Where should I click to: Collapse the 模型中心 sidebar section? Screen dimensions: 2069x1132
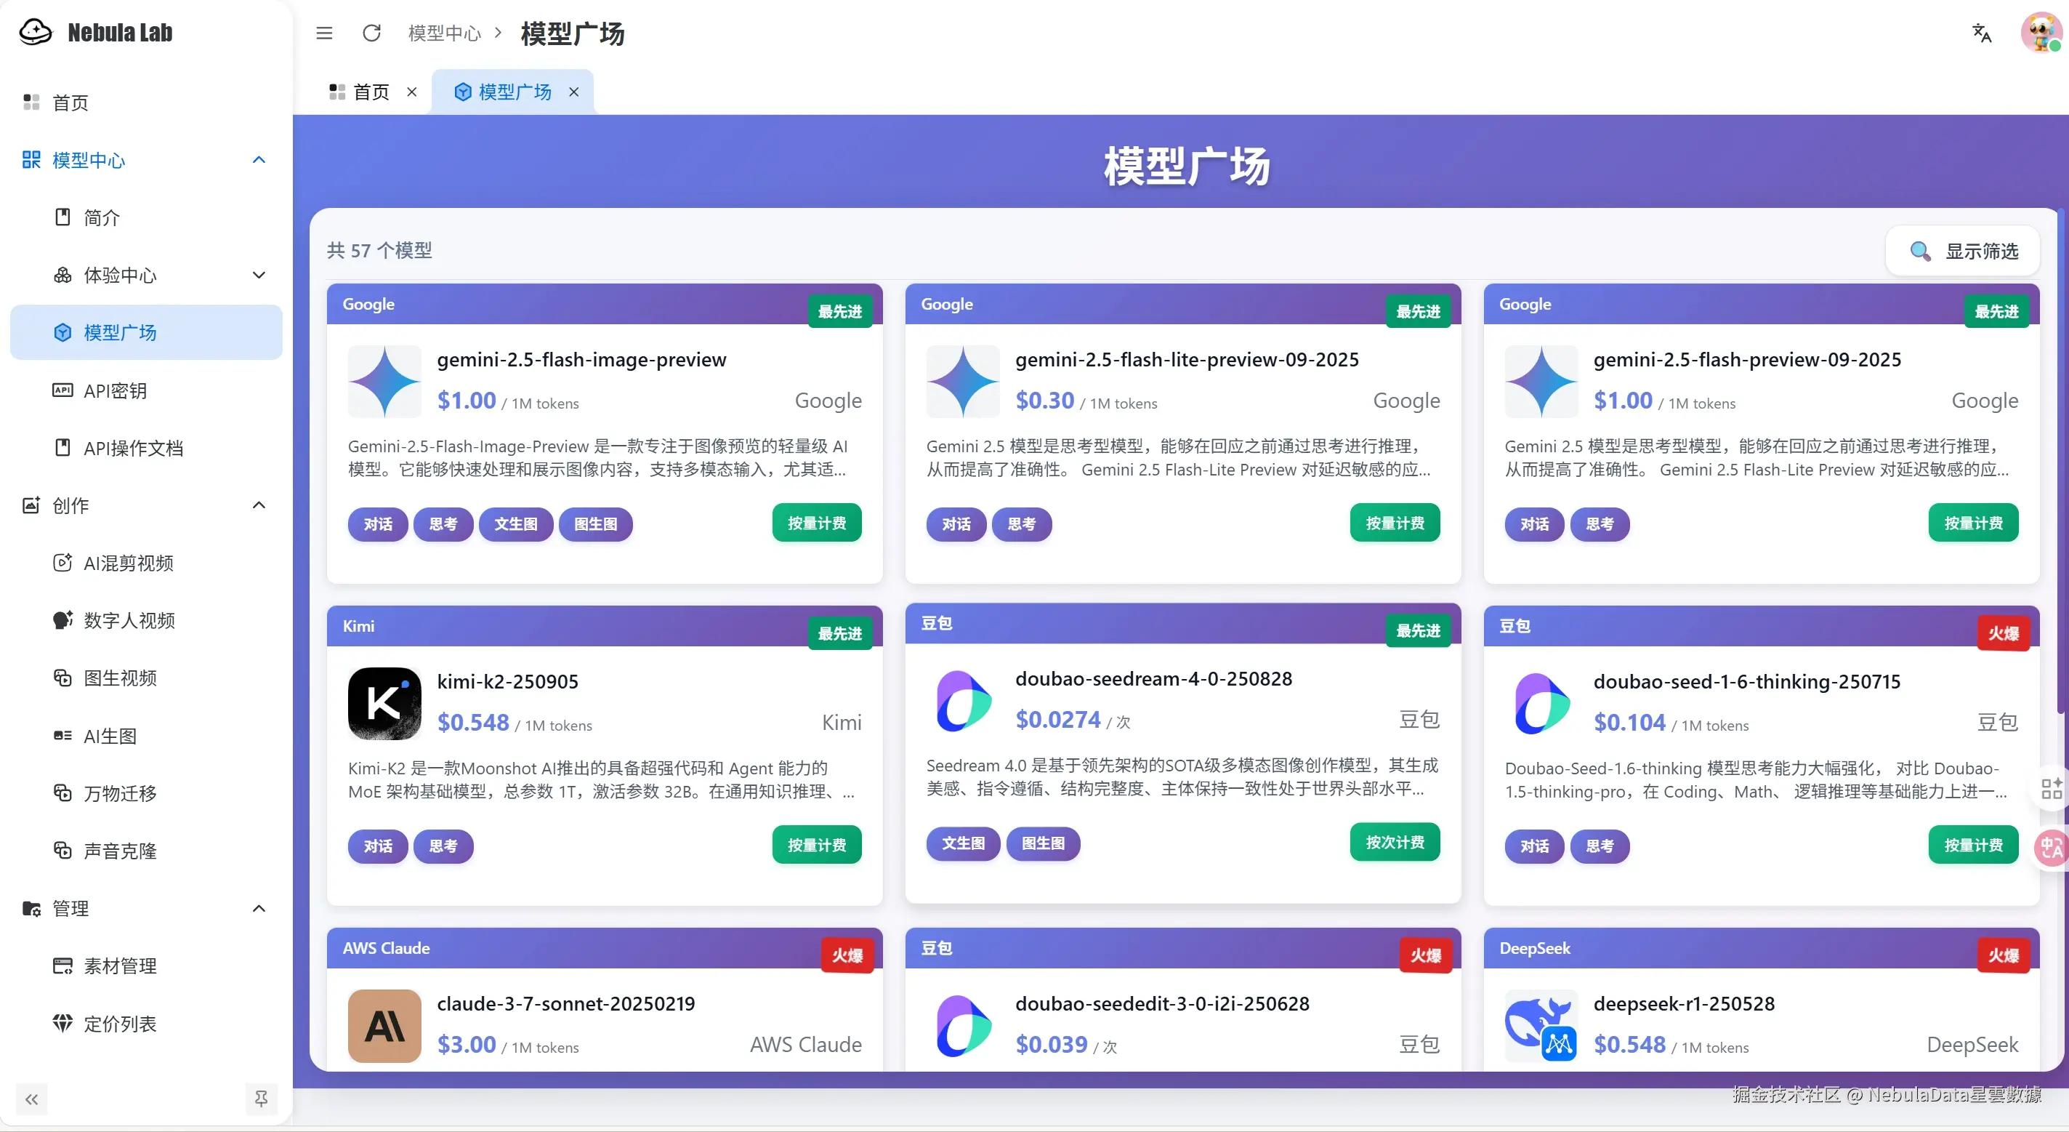(259, 160)
